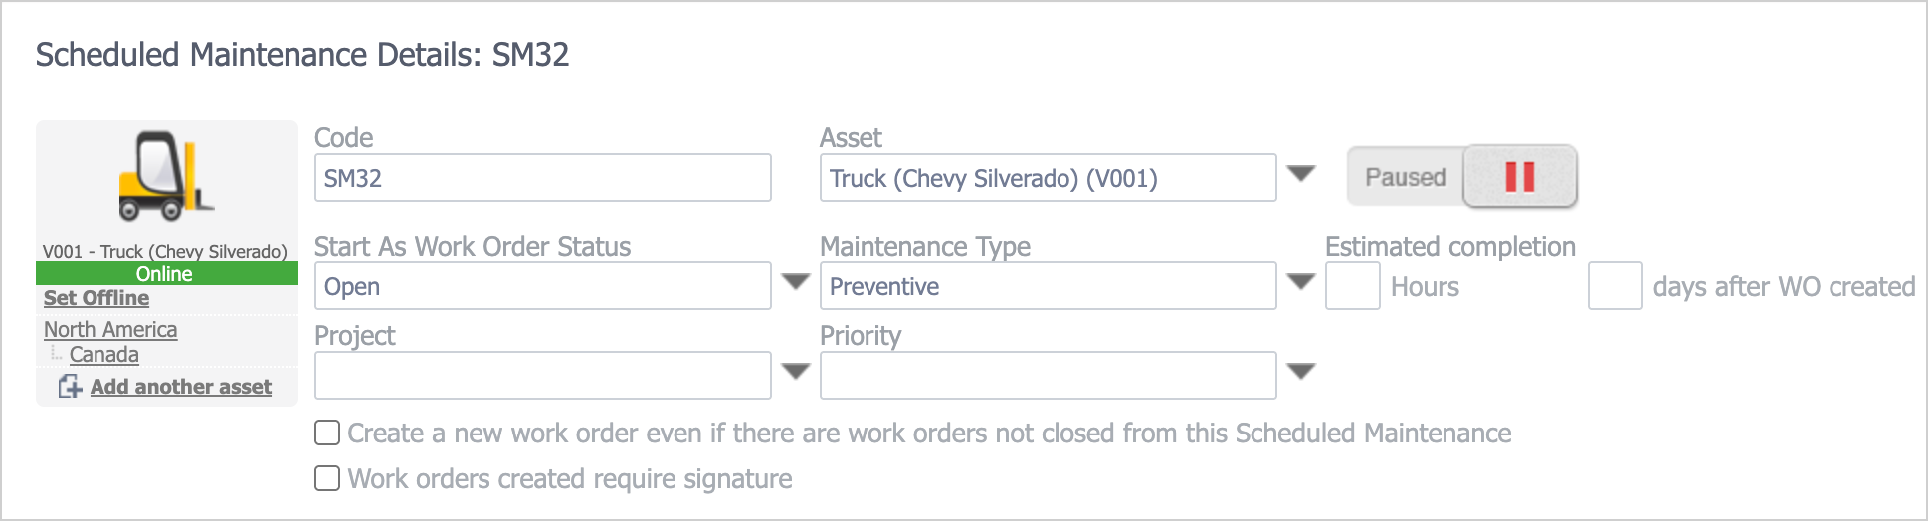Expand Start As Work Order Status dropdown
The image size is (1928, 521).
(x=795, y=282)
